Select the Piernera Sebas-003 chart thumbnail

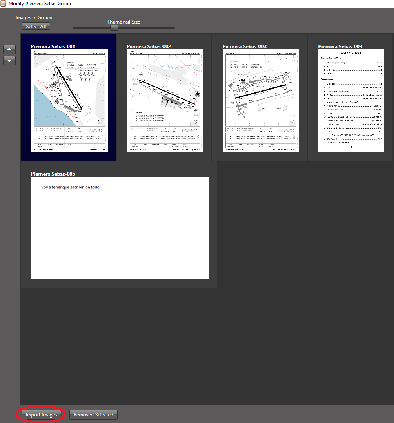coord(260,101)
